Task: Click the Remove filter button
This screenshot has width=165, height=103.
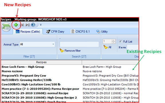Action: pos(70,51)
